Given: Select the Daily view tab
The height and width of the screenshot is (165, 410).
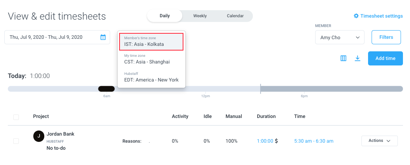Looking at the screenshot, I should [x=165, y=16].
